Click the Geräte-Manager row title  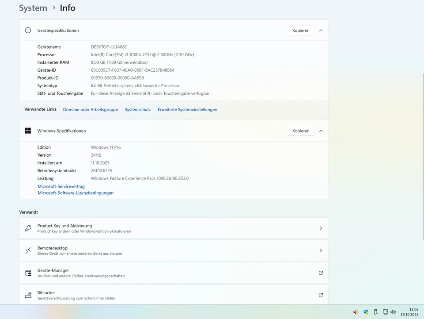tap(53, 270)
